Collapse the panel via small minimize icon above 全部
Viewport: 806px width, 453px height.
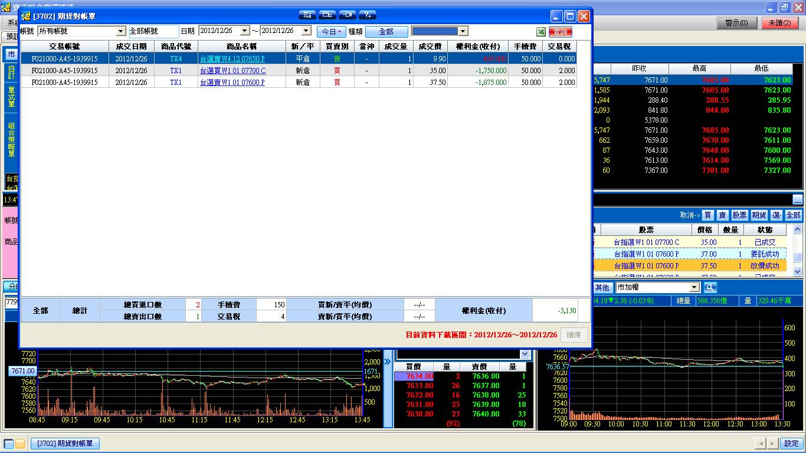pos(798,199)
